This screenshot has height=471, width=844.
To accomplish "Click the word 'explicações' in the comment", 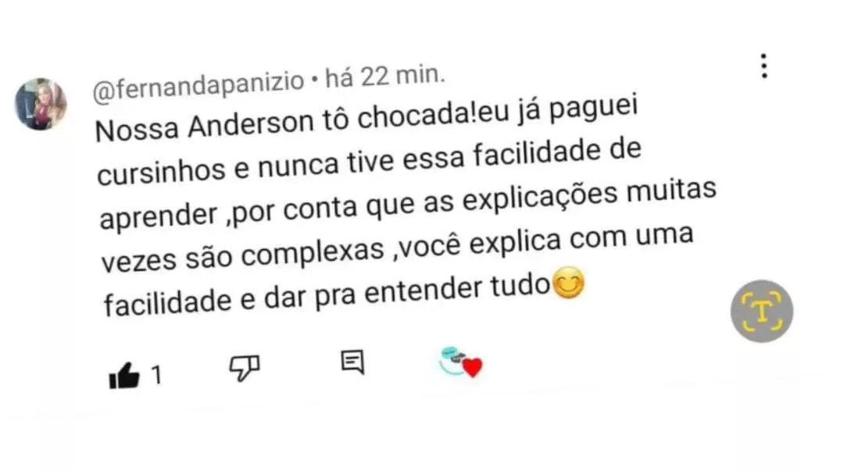I will pos(540,198).
